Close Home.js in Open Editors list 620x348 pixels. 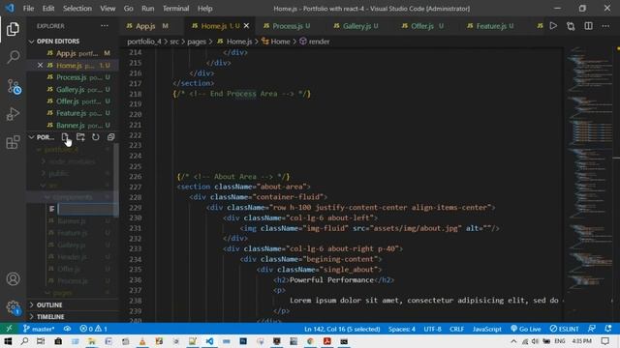tap(40, 65)
